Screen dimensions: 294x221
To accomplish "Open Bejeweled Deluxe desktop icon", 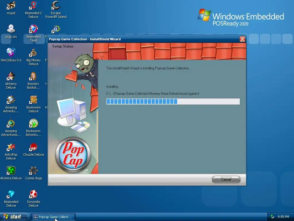I will click(11, 199).
